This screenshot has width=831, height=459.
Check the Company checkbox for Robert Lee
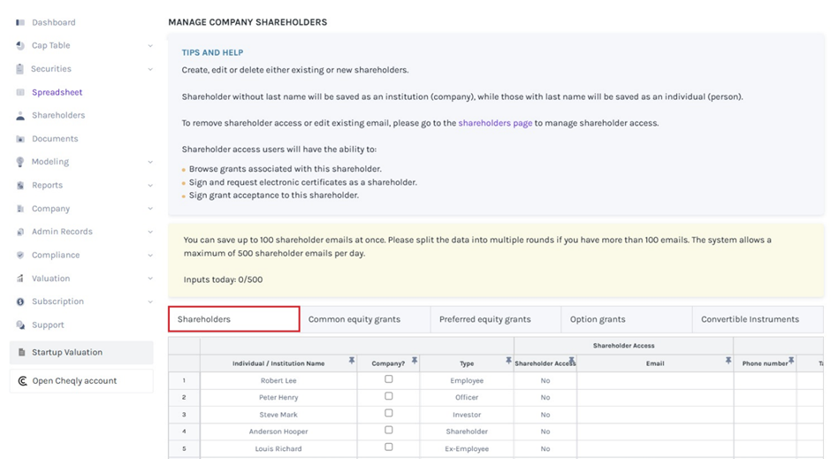point(388,379)
